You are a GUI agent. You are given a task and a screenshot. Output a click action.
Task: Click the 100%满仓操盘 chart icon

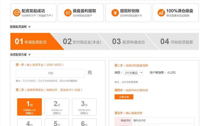pos(161,13)
